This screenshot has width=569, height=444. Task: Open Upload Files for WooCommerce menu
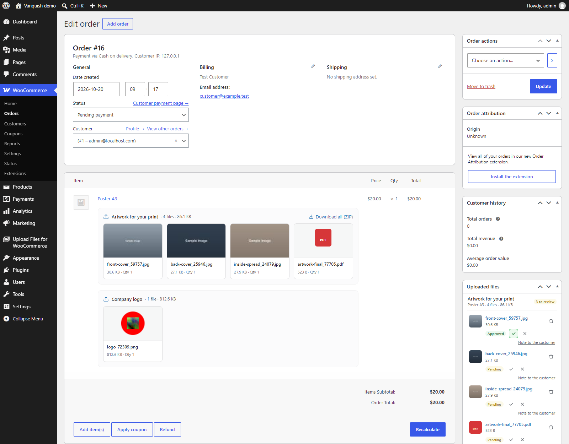[x=28, y=242]
